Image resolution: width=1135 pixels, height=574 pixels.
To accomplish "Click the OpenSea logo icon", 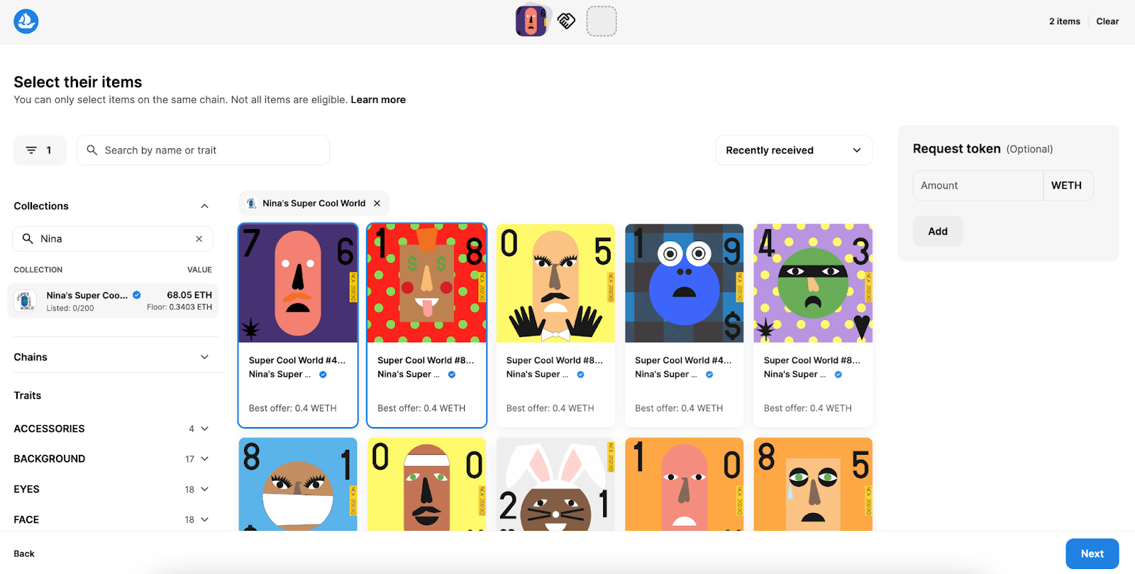I will coord(26,21).
